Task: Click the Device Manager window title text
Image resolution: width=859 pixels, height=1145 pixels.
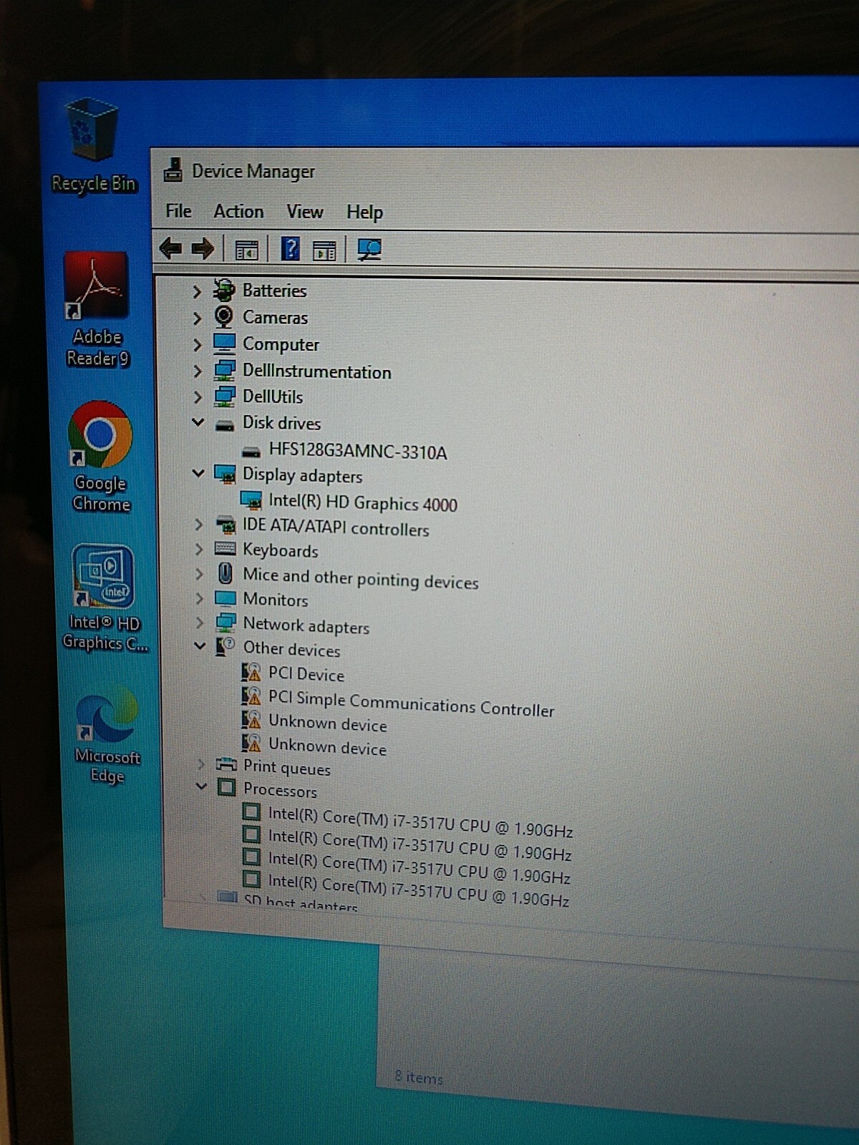Action: (253, 172)
